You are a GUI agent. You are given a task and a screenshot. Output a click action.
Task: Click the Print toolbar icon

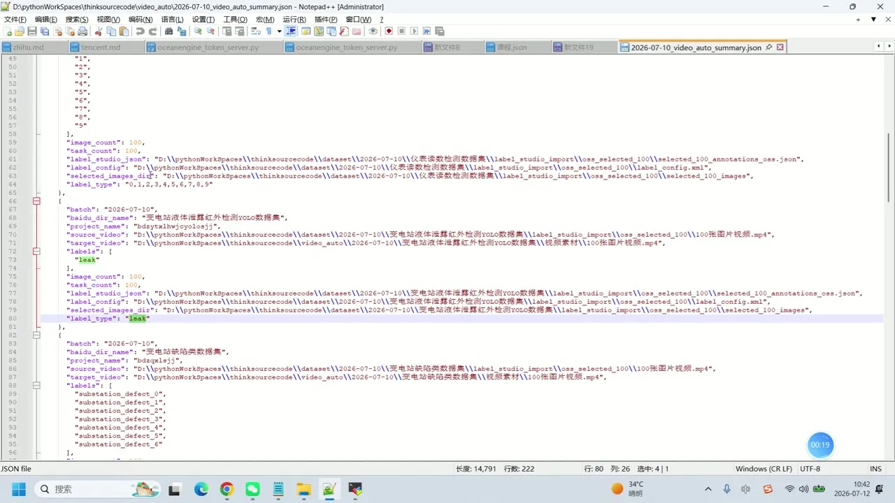point(83,31)
